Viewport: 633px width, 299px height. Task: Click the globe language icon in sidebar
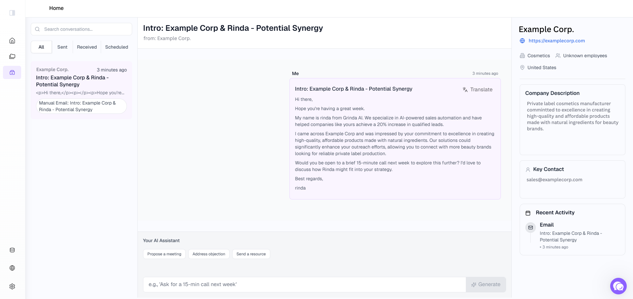point(12,268)
